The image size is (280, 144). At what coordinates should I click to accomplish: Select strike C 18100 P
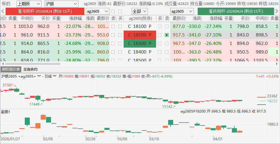(140, 26)
